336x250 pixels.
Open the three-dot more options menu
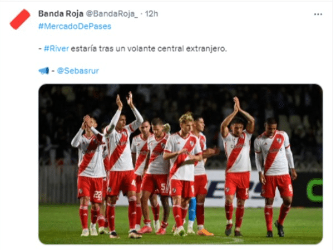(318, 14)
